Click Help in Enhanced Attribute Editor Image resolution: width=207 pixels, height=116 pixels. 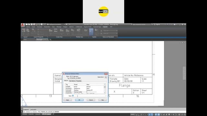tap(103, 100)
